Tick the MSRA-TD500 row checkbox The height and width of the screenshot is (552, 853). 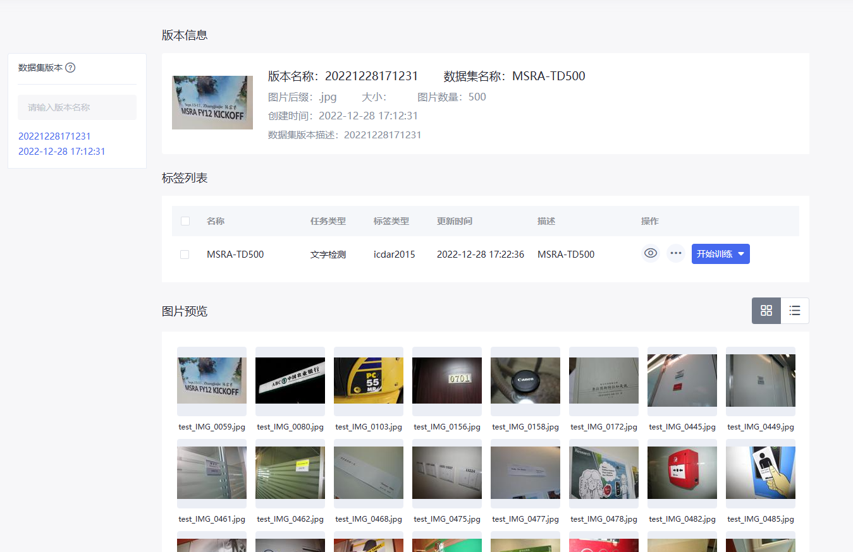(x=185, y=255)
